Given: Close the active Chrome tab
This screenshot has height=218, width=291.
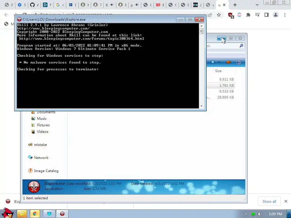Looking at the screenshot, I should coord(224,5).
